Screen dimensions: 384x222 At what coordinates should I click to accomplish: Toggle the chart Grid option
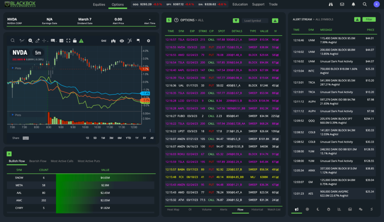click(103, 40)
